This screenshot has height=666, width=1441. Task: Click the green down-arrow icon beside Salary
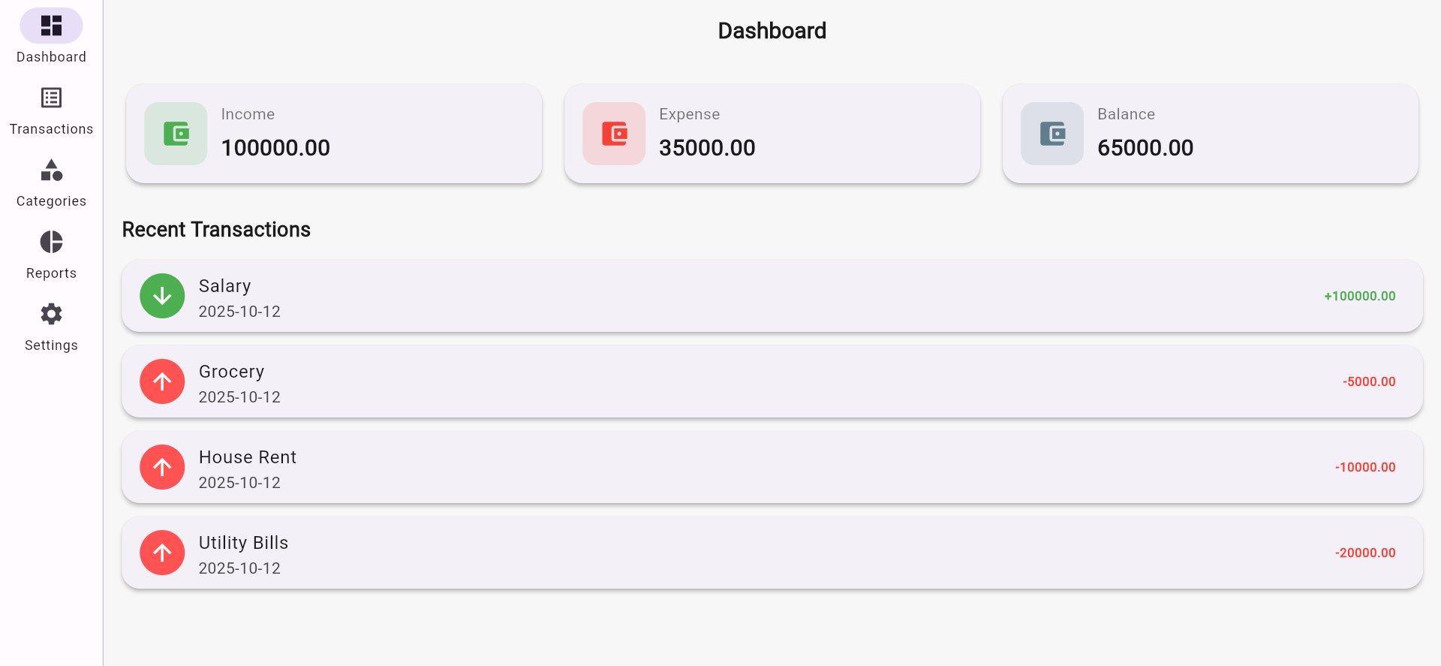(162, 296)
